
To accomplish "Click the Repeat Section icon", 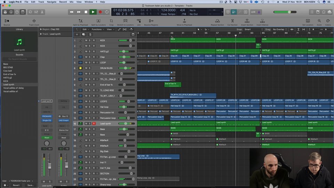I will click(217, 21).
